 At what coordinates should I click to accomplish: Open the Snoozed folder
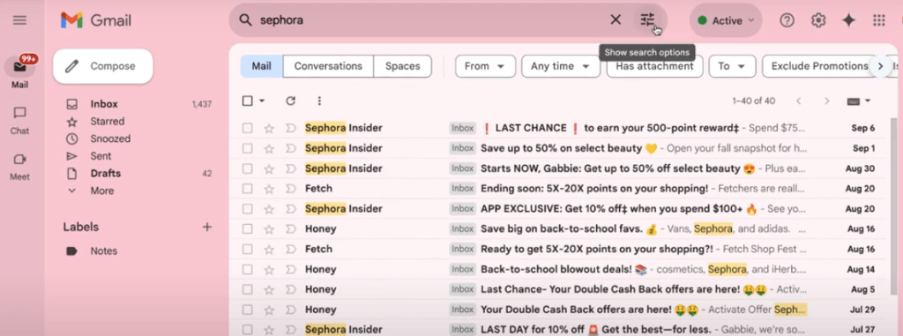point(110,138)
